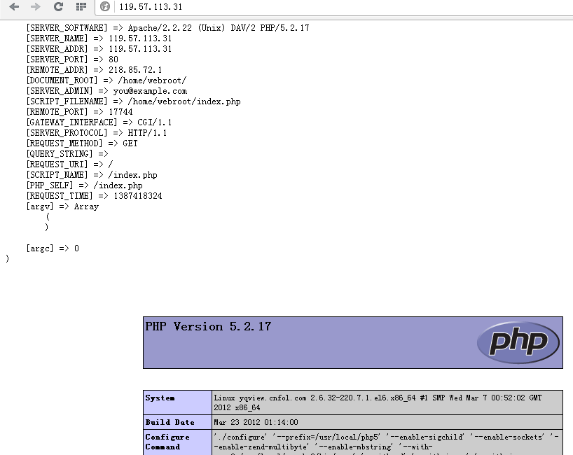Click the globe site info icon

click(x=105, y=6)
